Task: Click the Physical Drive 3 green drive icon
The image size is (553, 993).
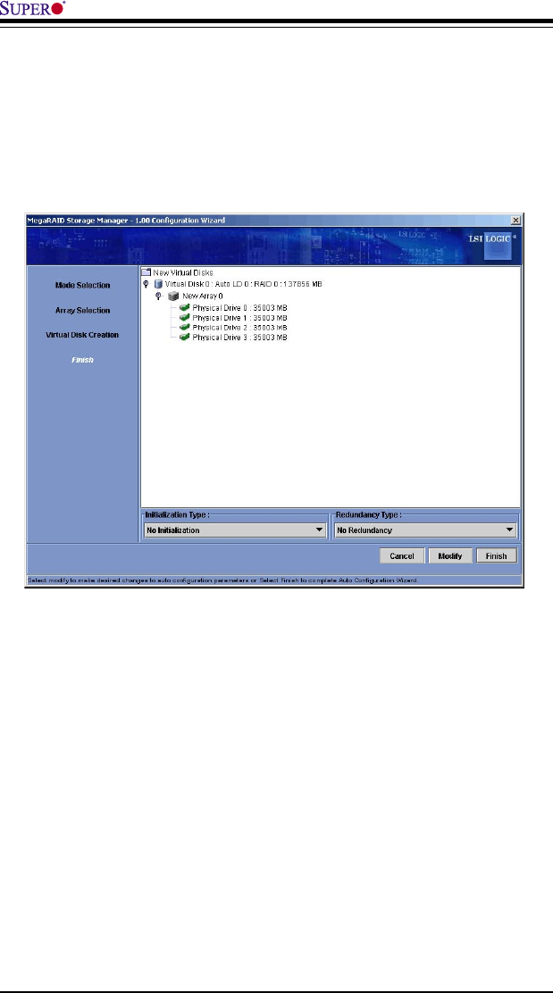Action: 185,338
